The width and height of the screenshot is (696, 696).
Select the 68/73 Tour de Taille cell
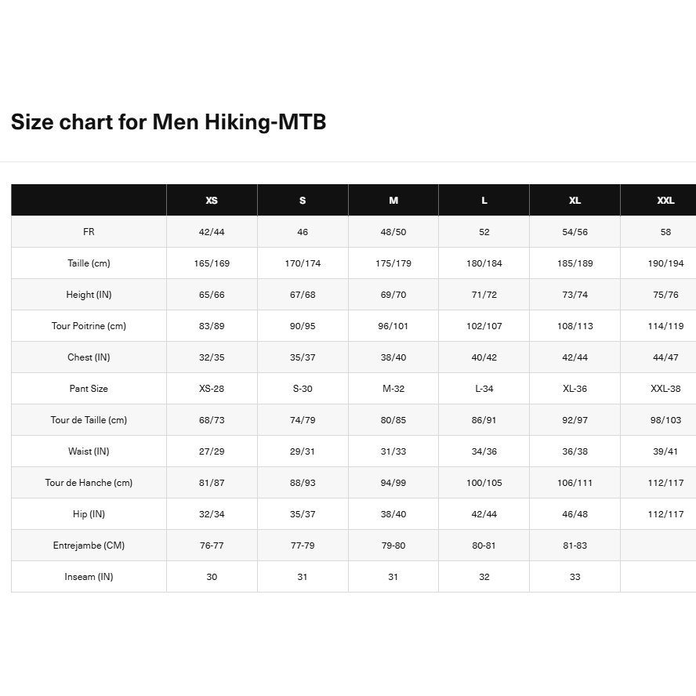(212, 420)
